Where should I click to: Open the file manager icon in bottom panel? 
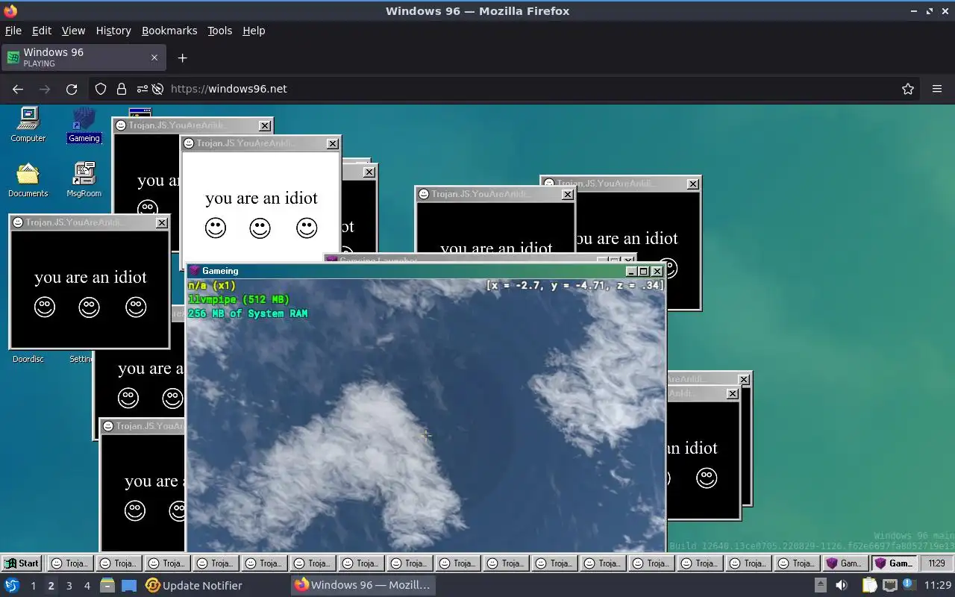(x=107, y=586)
